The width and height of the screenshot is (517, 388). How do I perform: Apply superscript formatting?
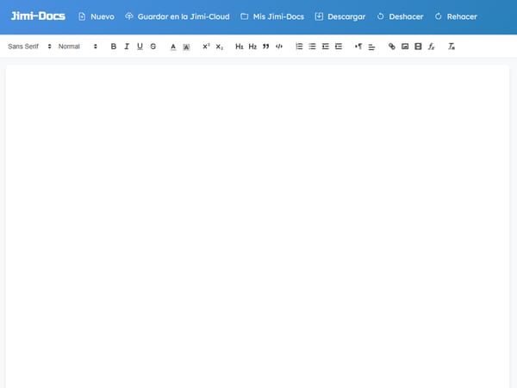[x=206, y=47]
